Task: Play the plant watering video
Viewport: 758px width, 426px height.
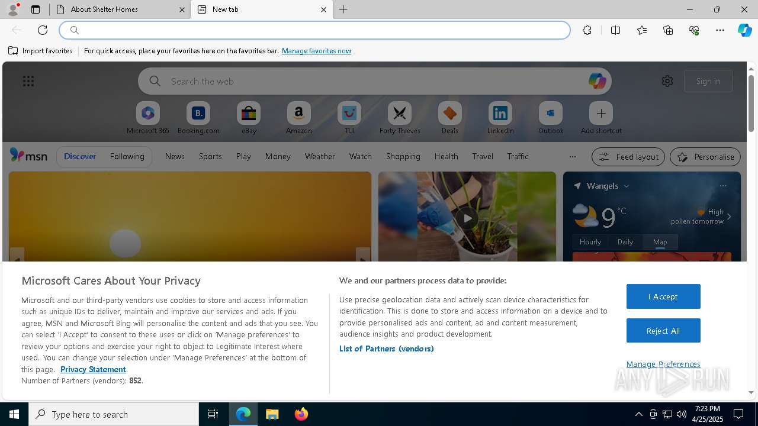Action: (x=467, y=218)
